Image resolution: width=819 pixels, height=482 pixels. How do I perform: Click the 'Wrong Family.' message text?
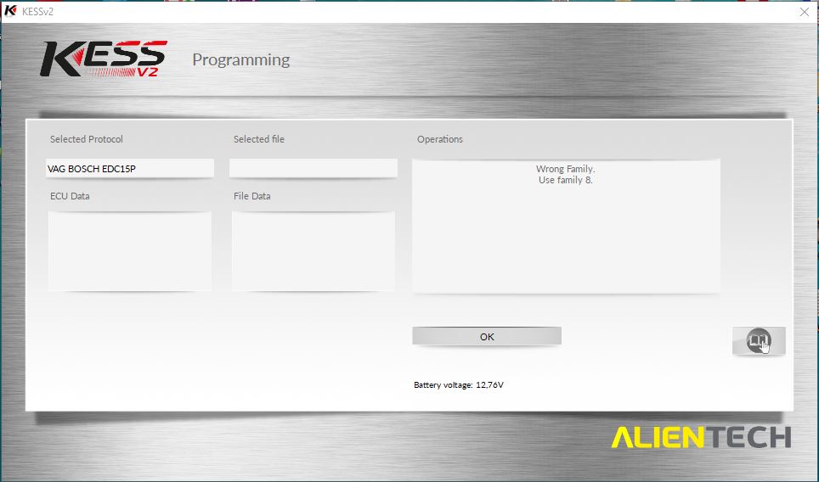pos(566,169)
